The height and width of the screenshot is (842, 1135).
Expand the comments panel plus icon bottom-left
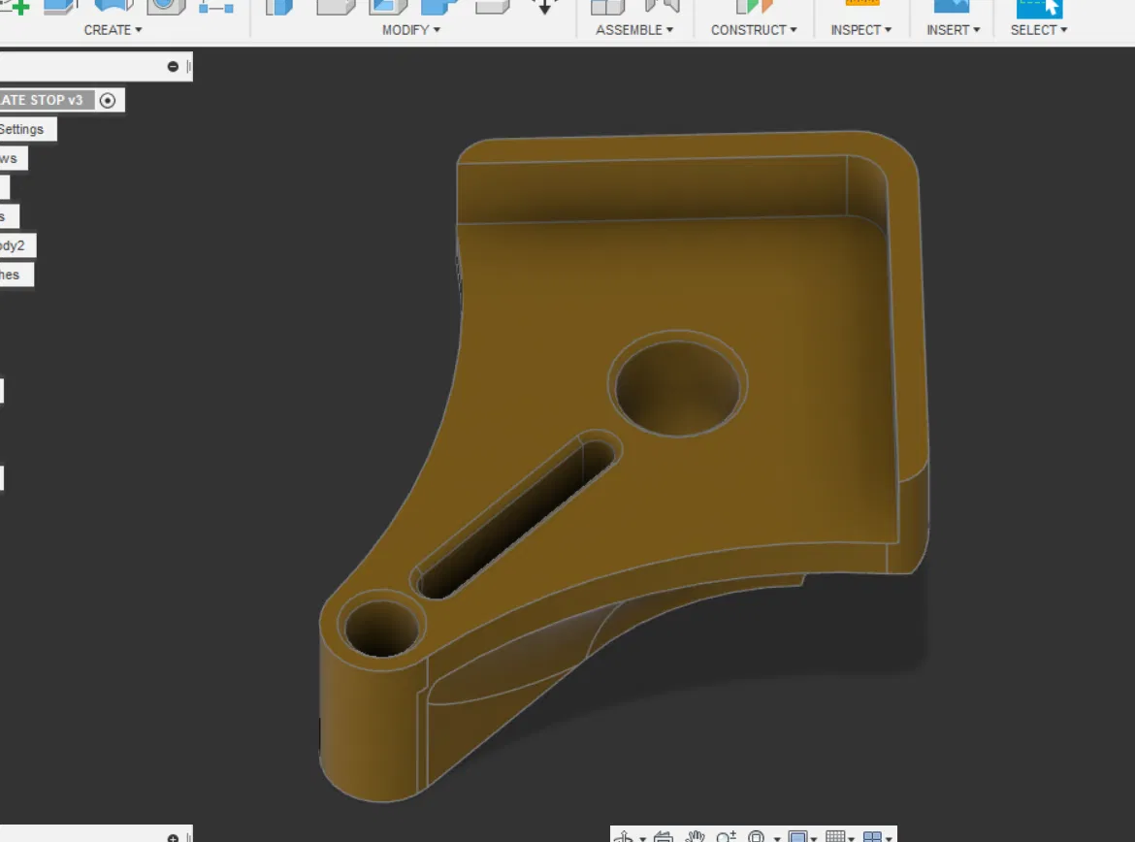pos(173,838)
